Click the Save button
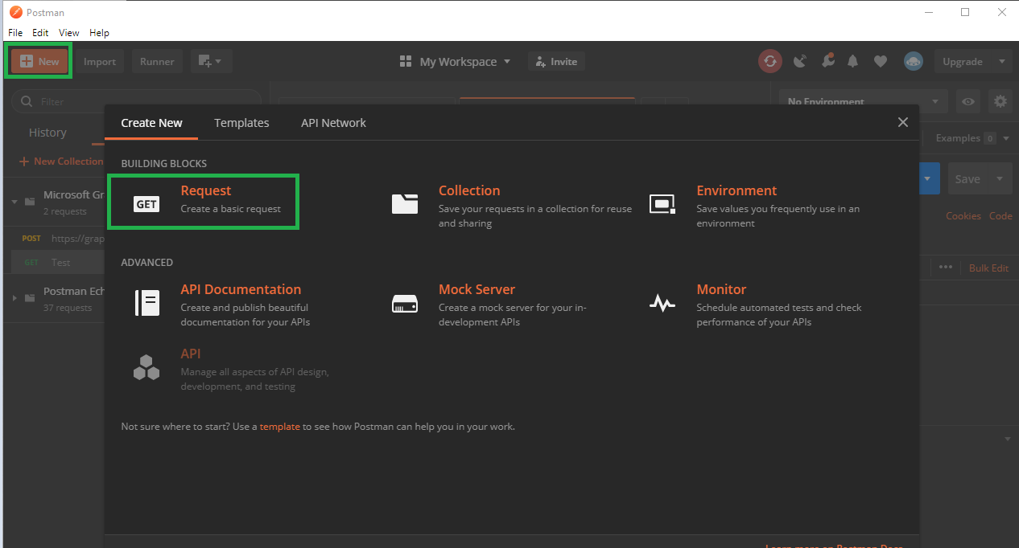The width and height of the screenshot is (1019, 548). pyautogui.click(x=967, y=179)
